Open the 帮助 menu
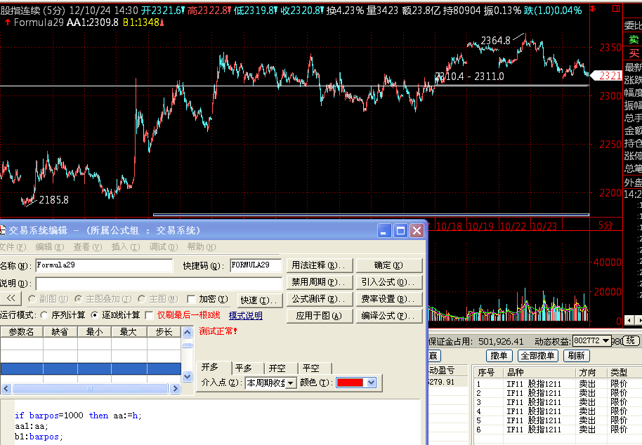Viewport: 642px width, 445px height. 202,247
